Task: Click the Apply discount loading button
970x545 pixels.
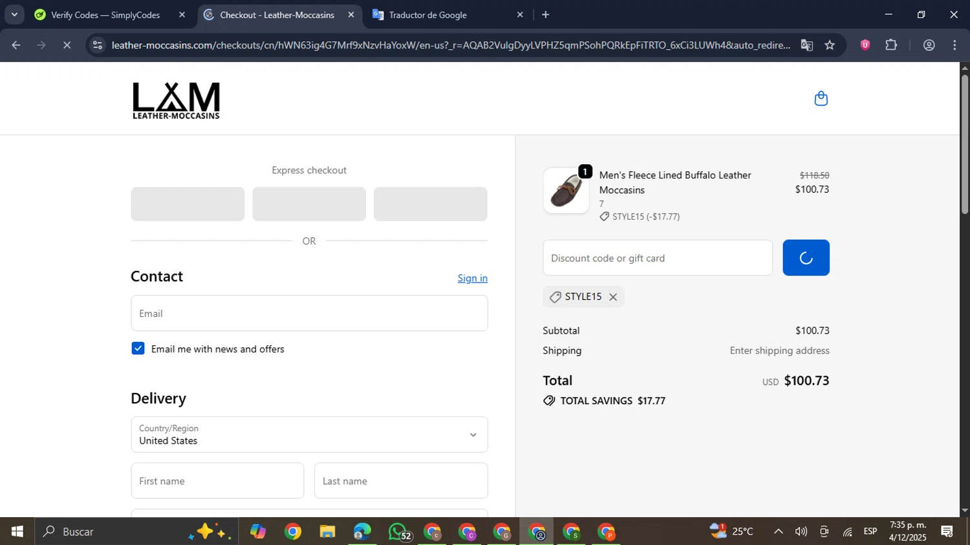Action: pos(806,258)
